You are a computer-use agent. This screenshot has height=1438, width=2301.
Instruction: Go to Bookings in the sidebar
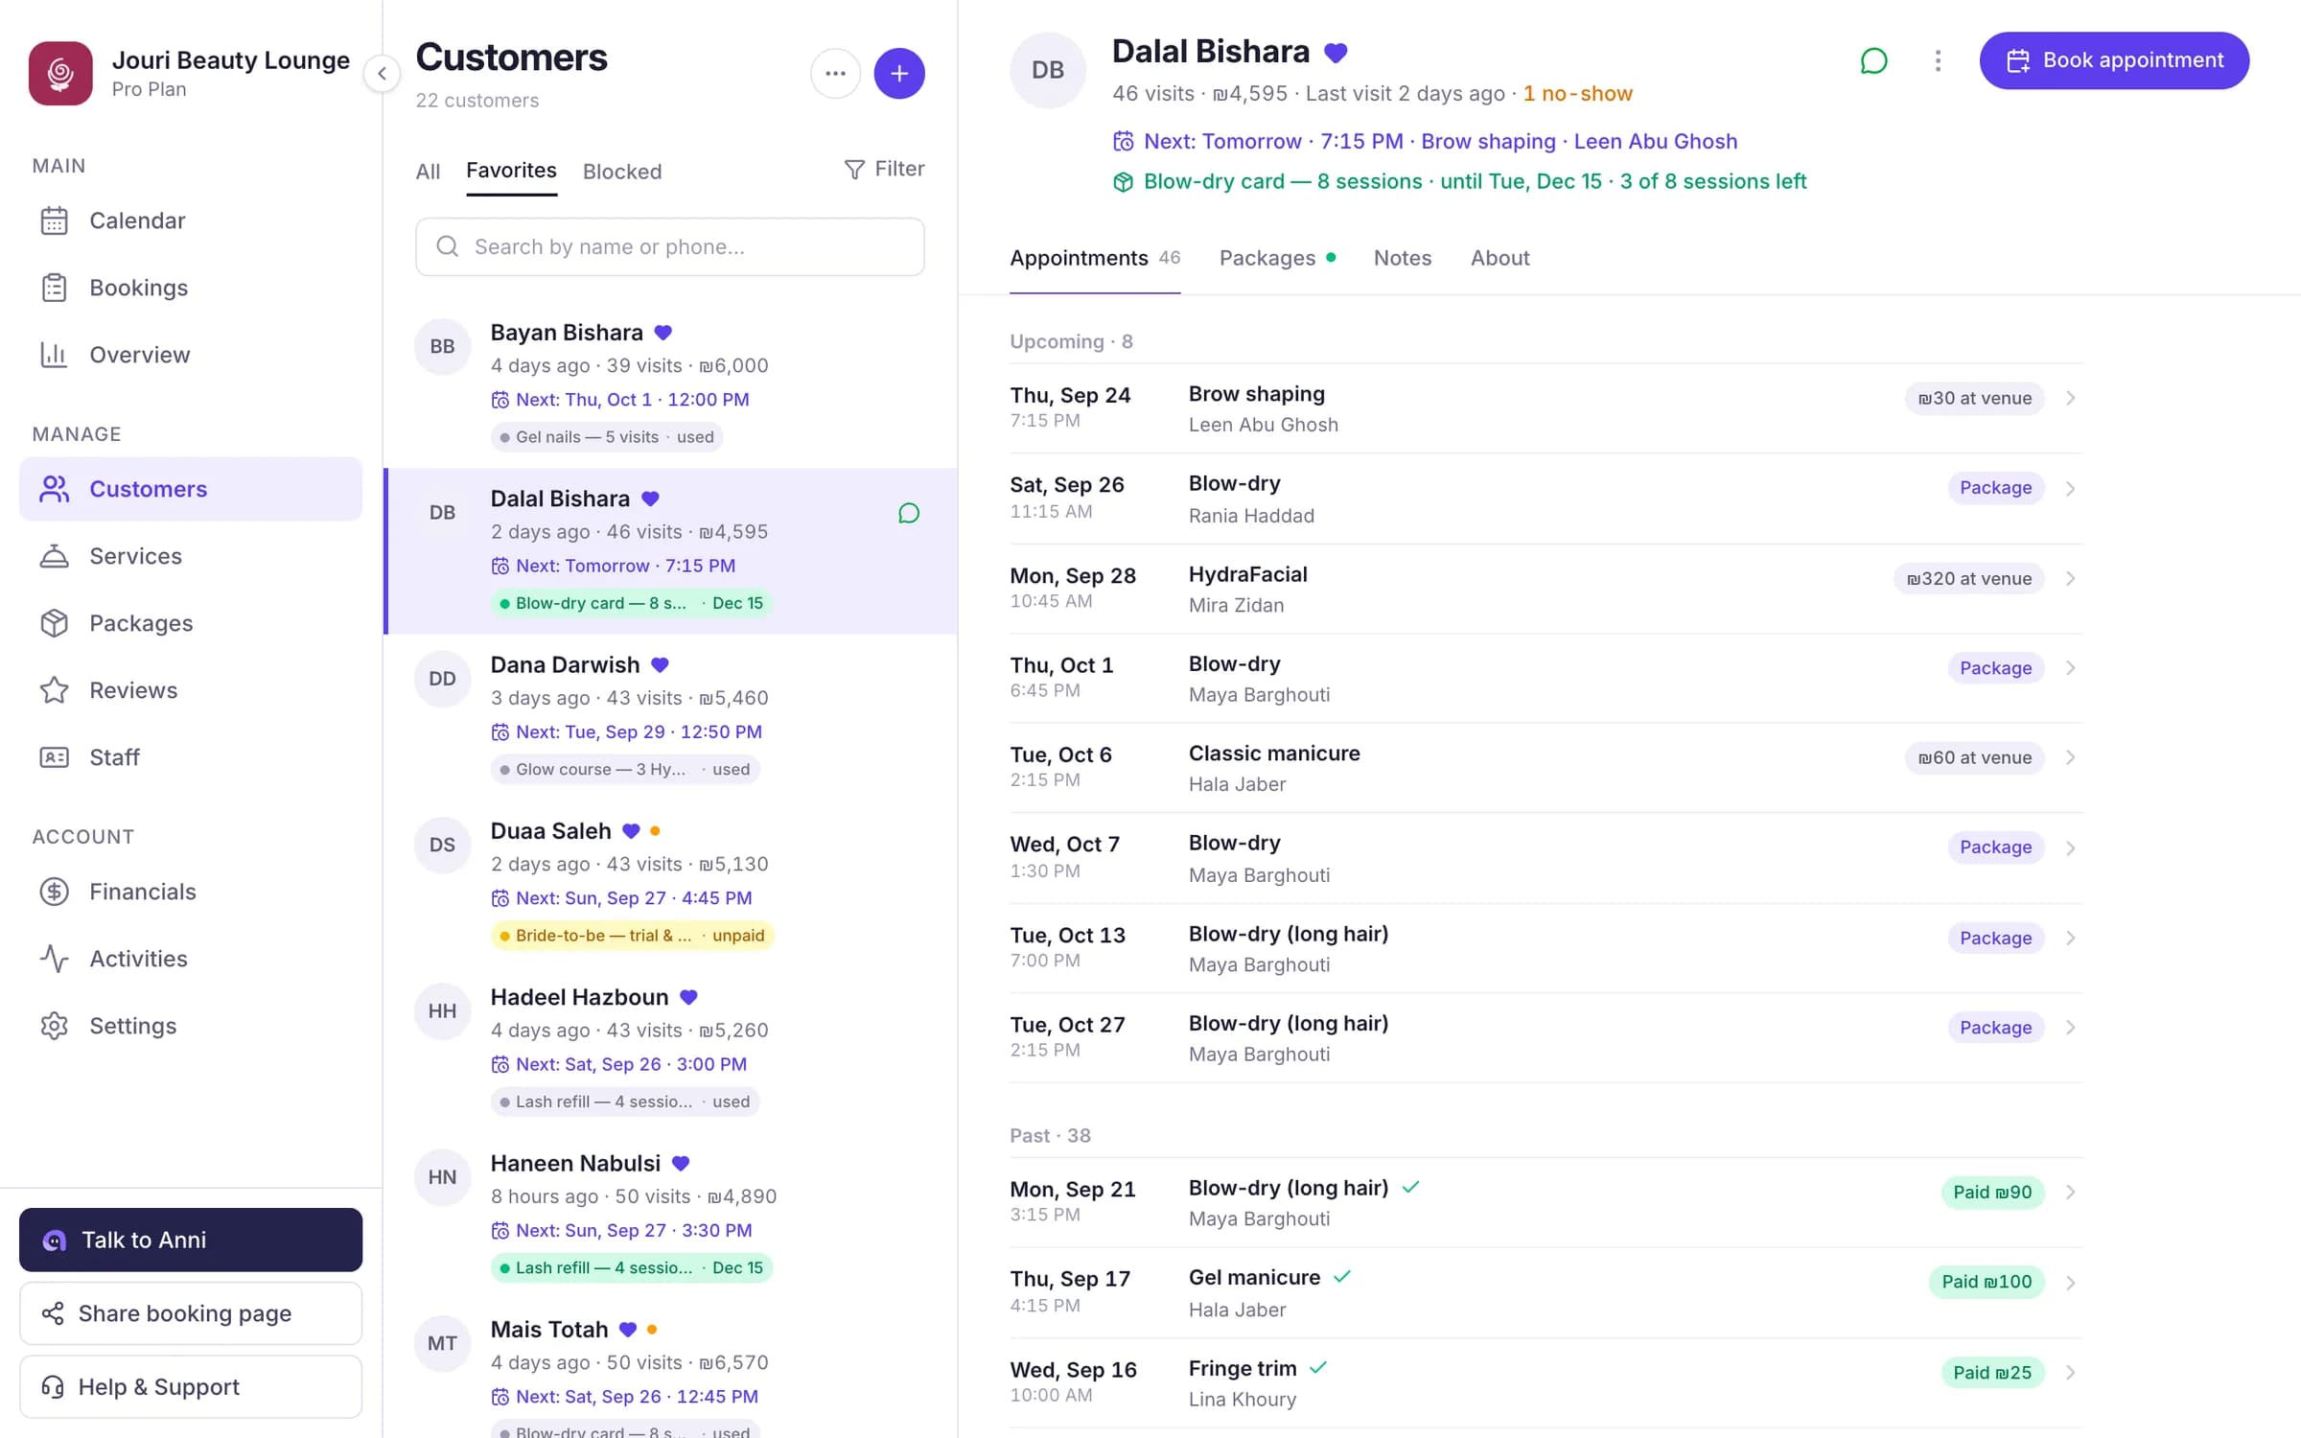pos(191,288)
